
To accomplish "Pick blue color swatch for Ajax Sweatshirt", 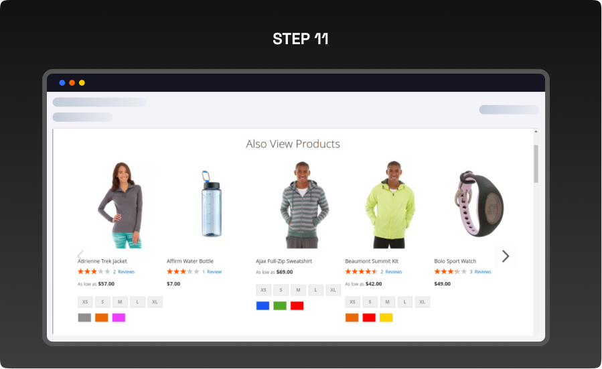I will (x=262, y=306).
